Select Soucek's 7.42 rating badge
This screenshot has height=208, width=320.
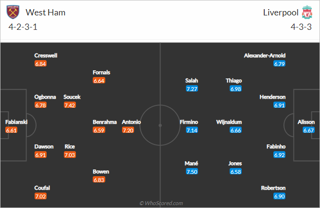coord(70,105)
